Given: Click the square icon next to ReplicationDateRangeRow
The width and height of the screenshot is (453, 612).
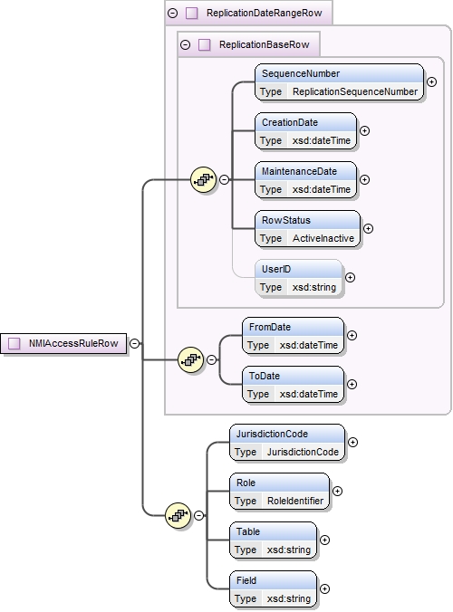Looking at the screenshot, I should [x=191, y=13].
